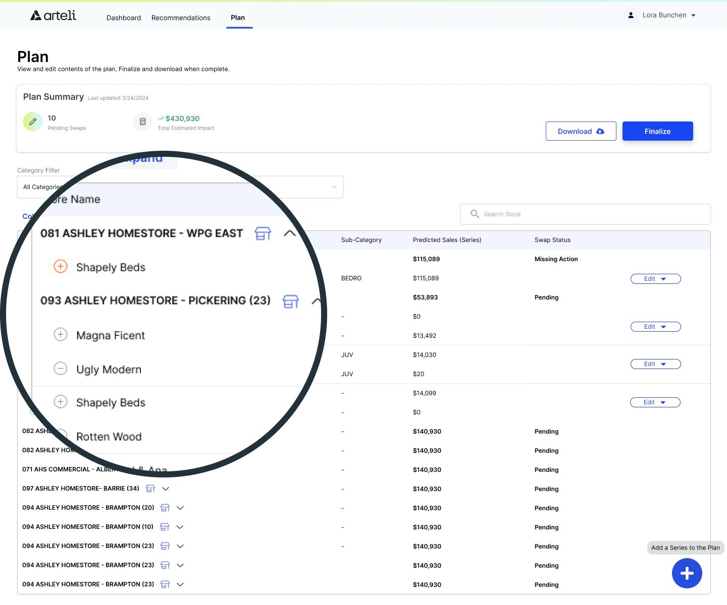Click the arteli logo

pyautogui.click(x=53, y=16)
